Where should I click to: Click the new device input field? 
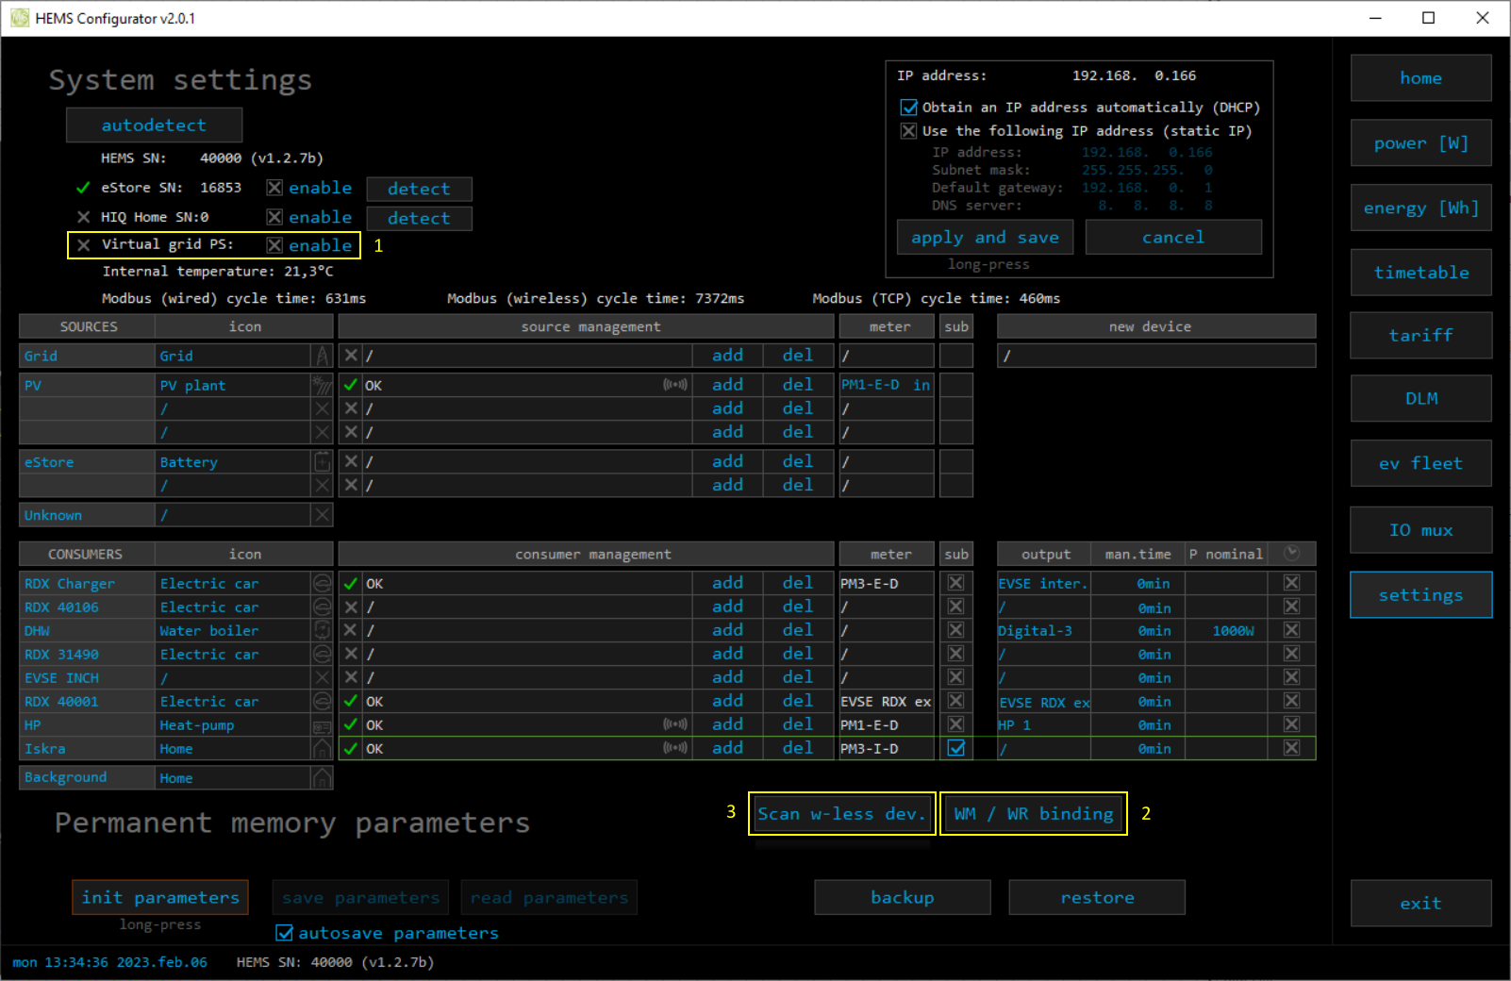1155,356
